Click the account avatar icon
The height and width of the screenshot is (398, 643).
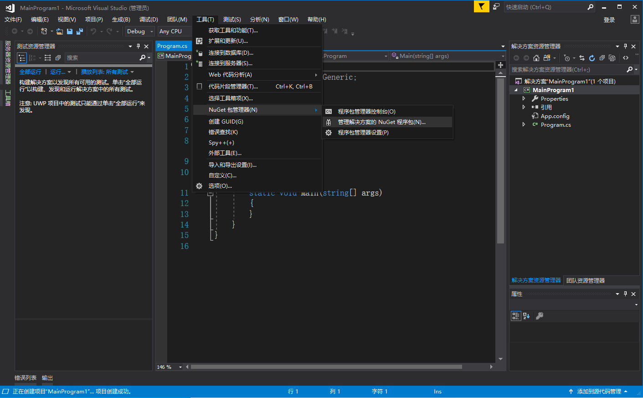pos(635,19)
